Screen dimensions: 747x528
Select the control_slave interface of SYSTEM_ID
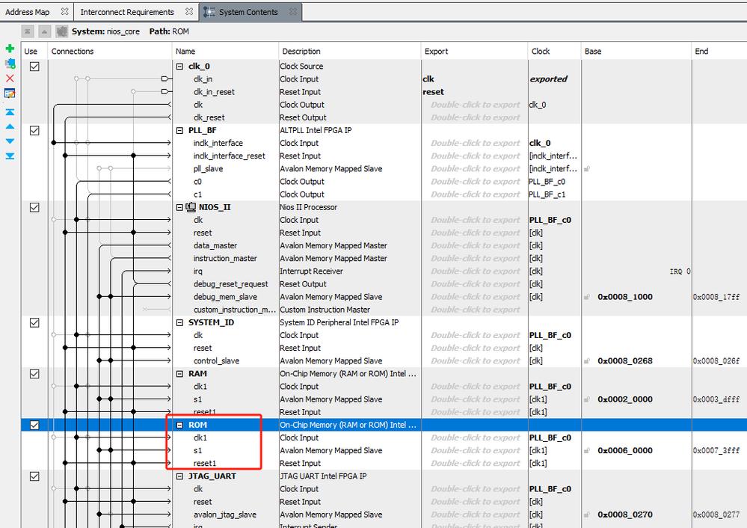[216, 360]
